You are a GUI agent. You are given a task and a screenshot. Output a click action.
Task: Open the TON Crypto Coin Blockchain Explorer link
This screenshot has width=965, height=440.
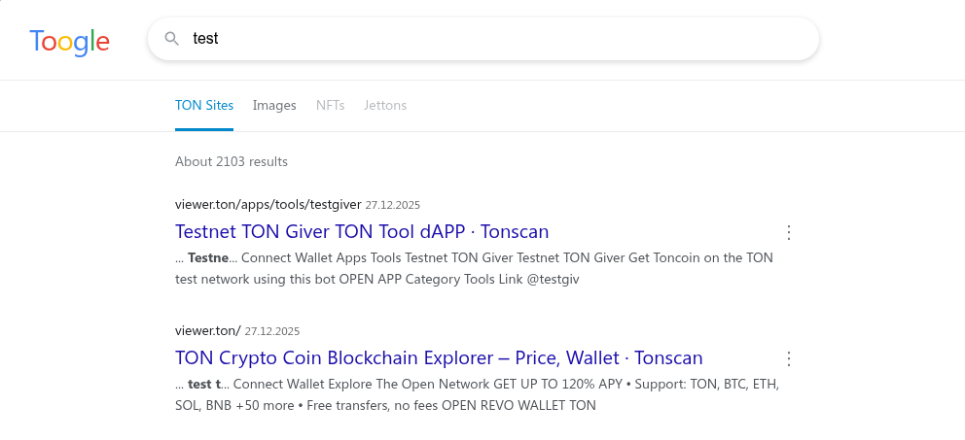(x=439, y=357)
